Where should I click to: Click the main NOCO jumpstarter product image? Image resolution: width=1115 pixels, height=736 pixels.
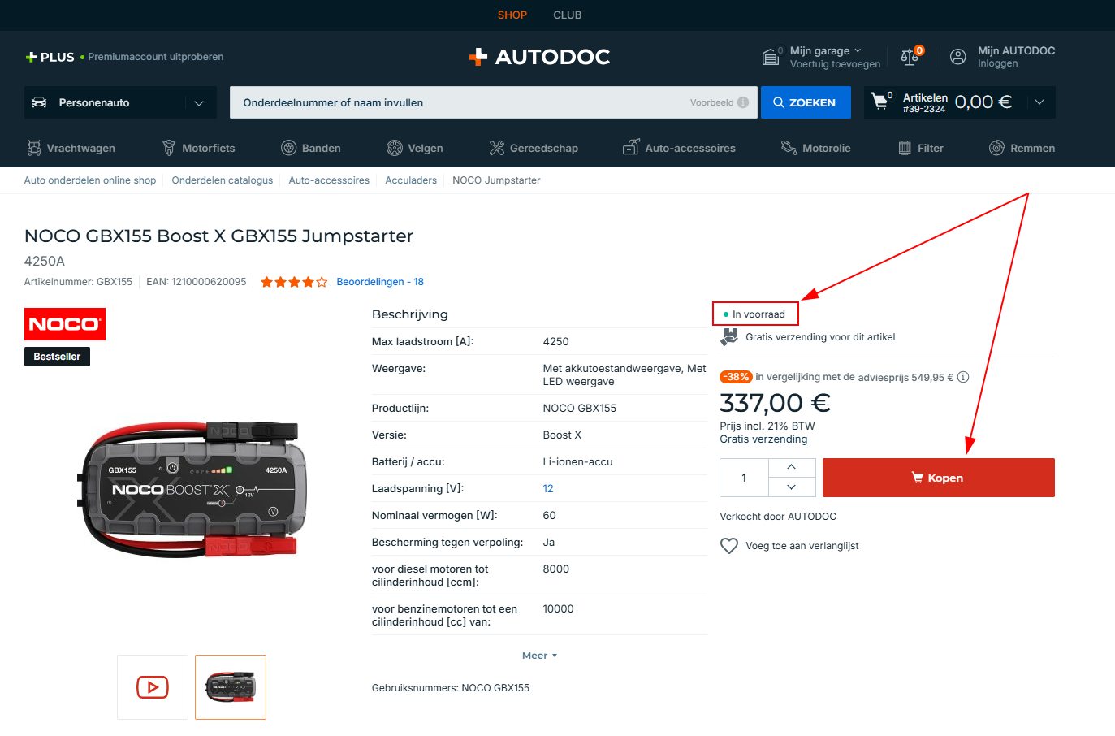tap(192, 490)
